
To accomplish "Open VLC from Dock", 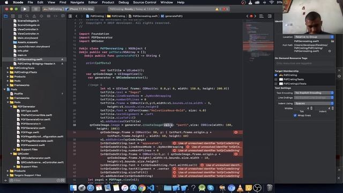I will coord(240,188).
